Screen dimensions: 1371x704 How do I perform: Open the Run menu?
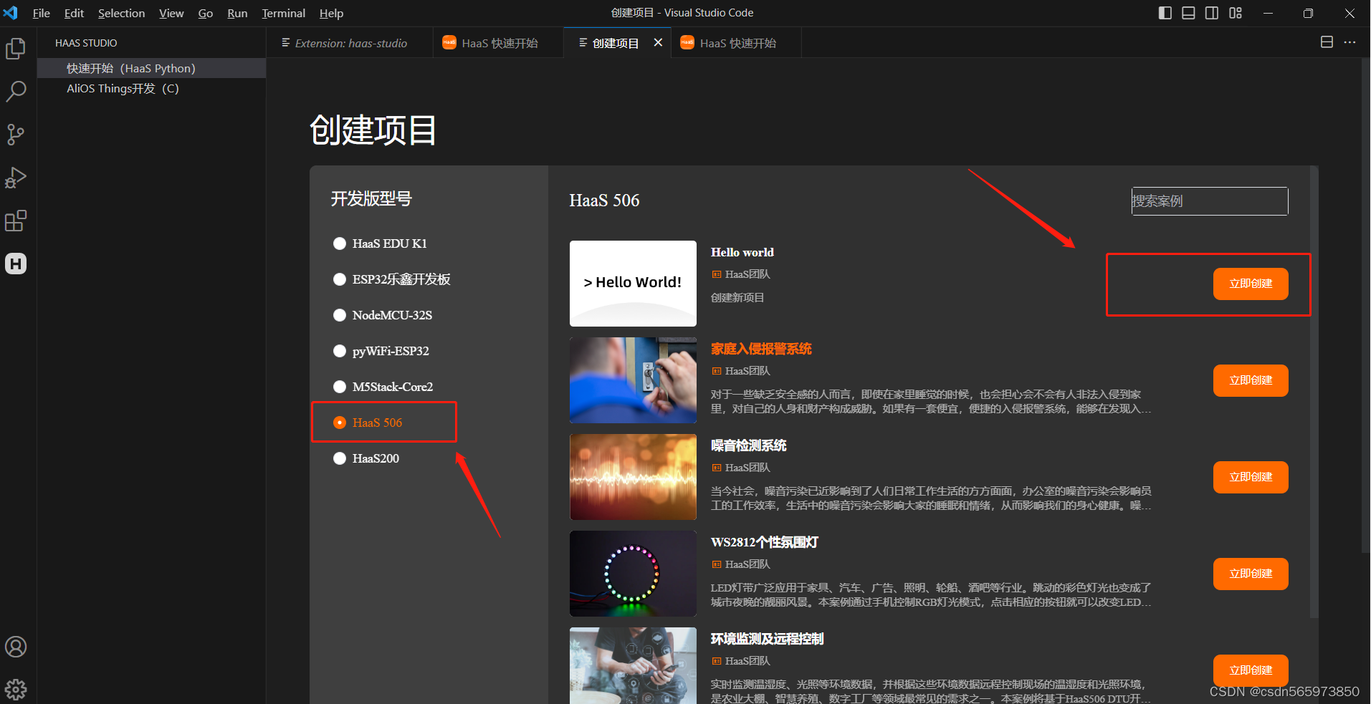237,13
